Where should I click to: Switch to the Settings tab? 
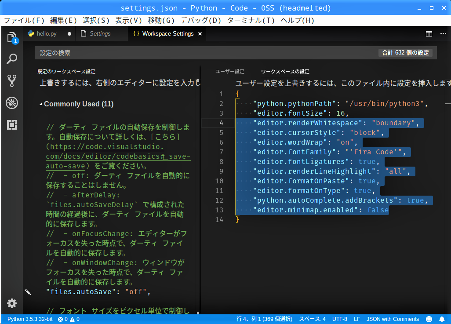(x=100, y=34)
